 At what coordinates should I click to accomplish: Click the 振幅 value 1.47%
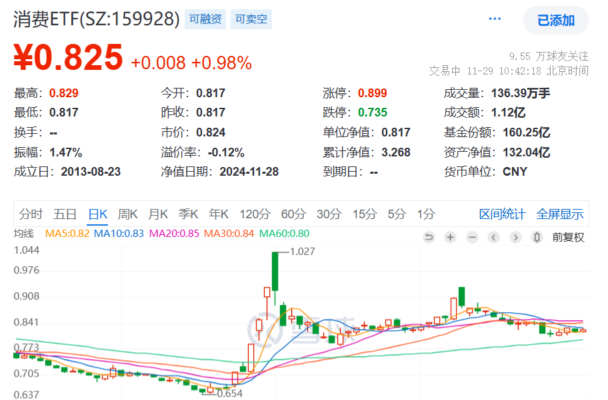(x=65, y=152)
